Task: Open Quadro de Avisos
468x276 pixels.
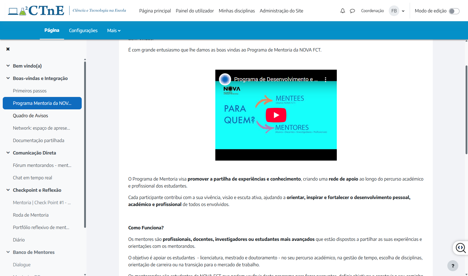Action: [x=30, y=115]
